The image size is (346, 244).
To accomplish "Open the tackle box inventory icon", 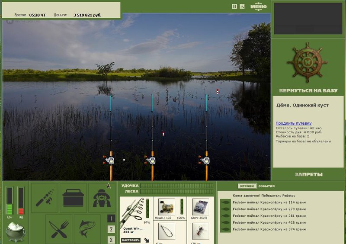I will coord(73,198).
